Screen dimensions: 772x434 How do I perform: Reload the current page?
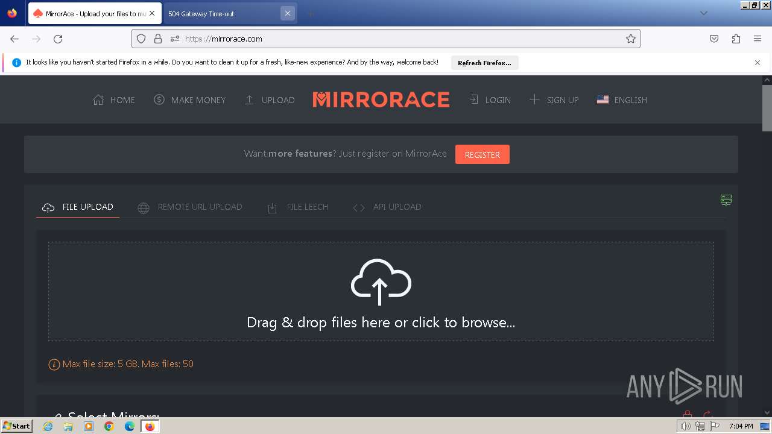58,39
